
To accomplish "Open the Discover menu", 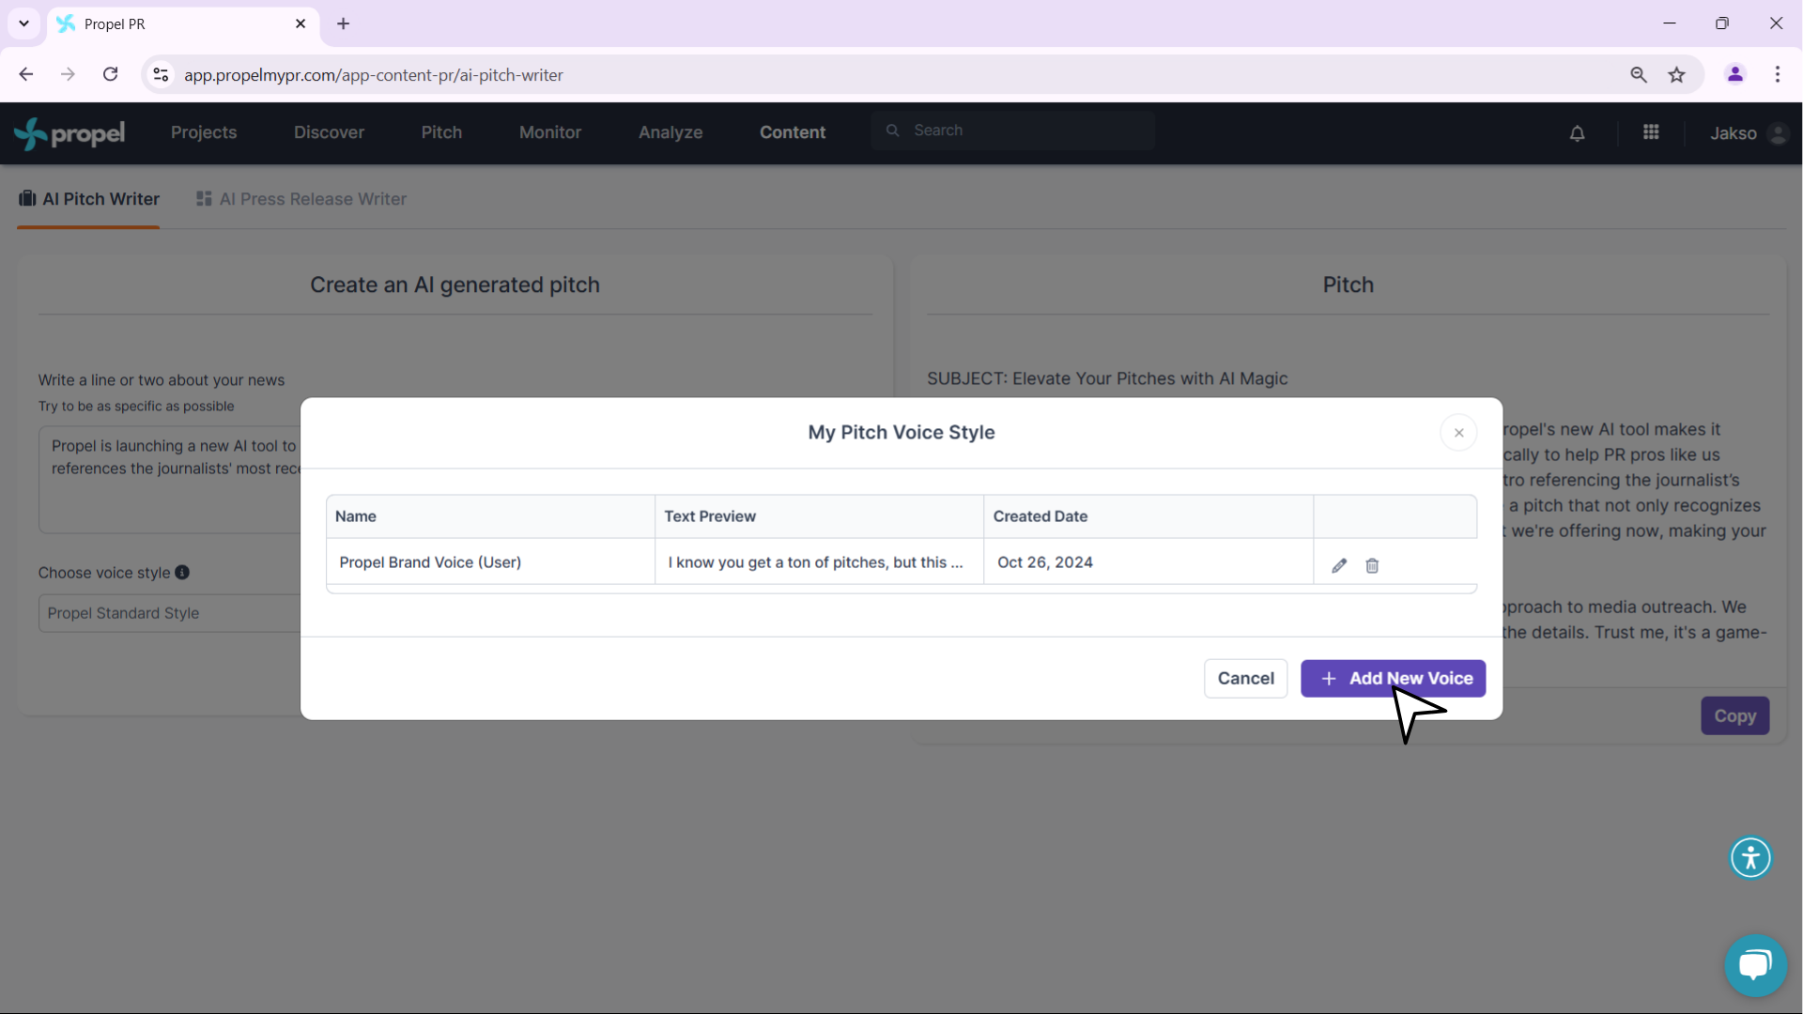I will point(329,132).
